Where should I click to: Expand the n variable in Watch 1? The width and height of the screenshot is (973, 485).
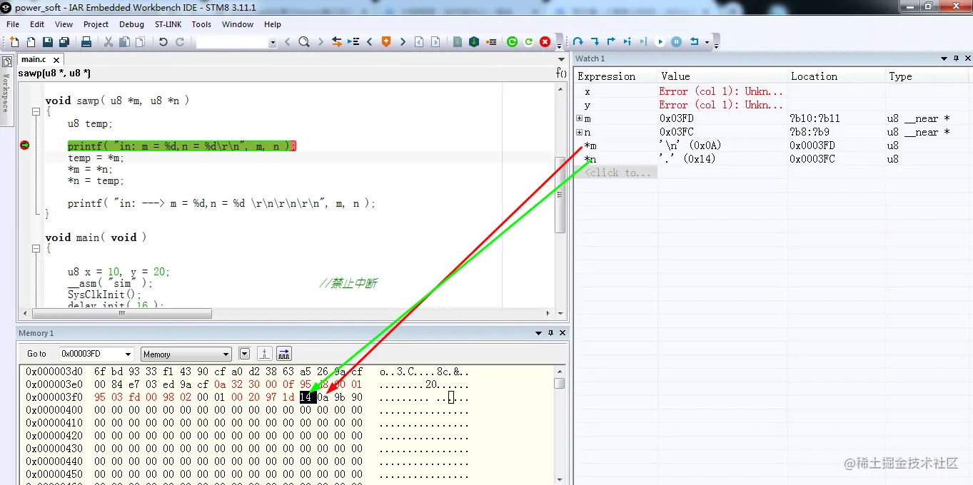pyautogui.click(x=580, y=132)
